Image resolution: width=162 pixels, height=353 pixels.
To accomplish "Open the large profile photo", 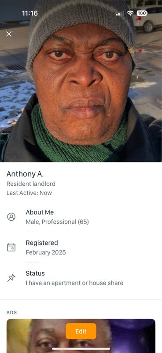I will point(81,81).
